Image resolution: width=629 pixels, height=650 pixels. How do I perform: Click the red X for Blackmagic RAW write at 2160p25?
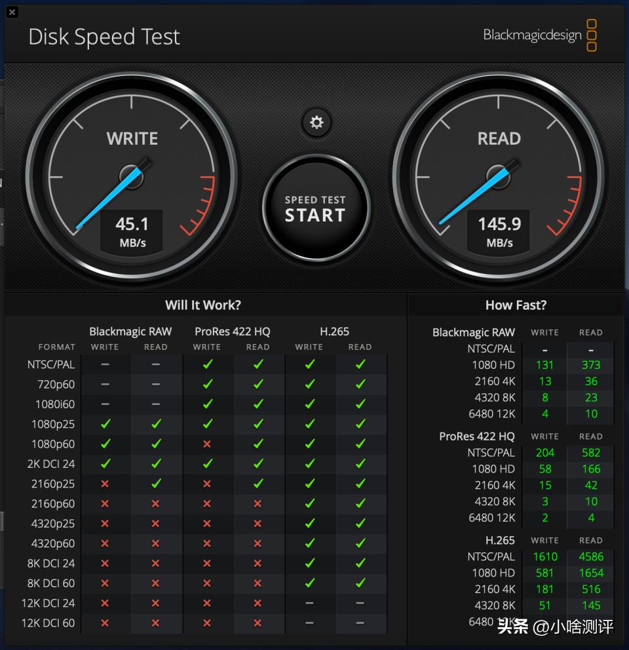click(105, 484)
